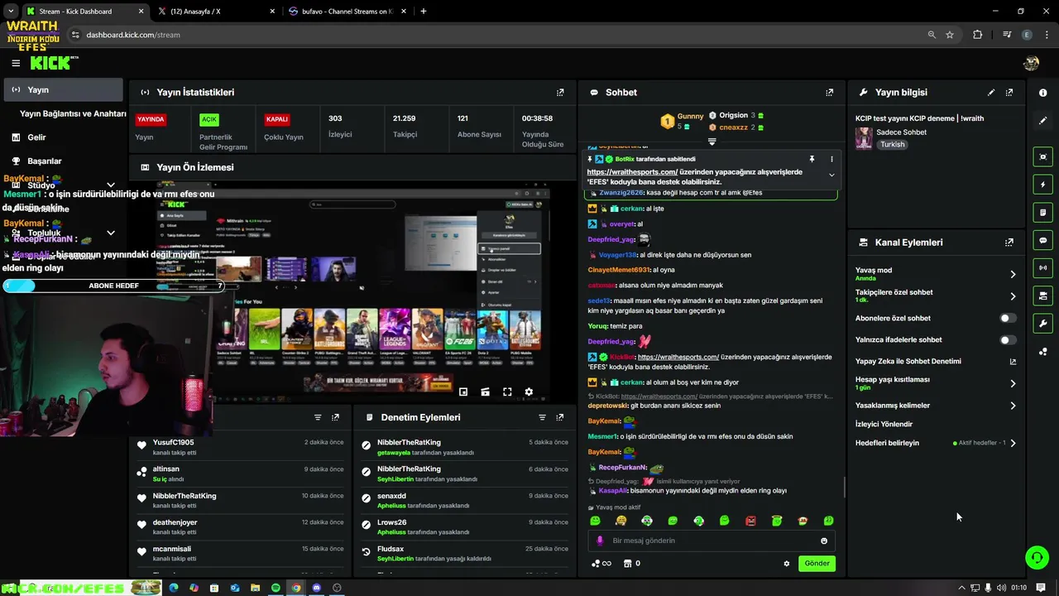
Task: Click the three-dots icon at sidebar bottom
Action: [x=1042, y=352]
